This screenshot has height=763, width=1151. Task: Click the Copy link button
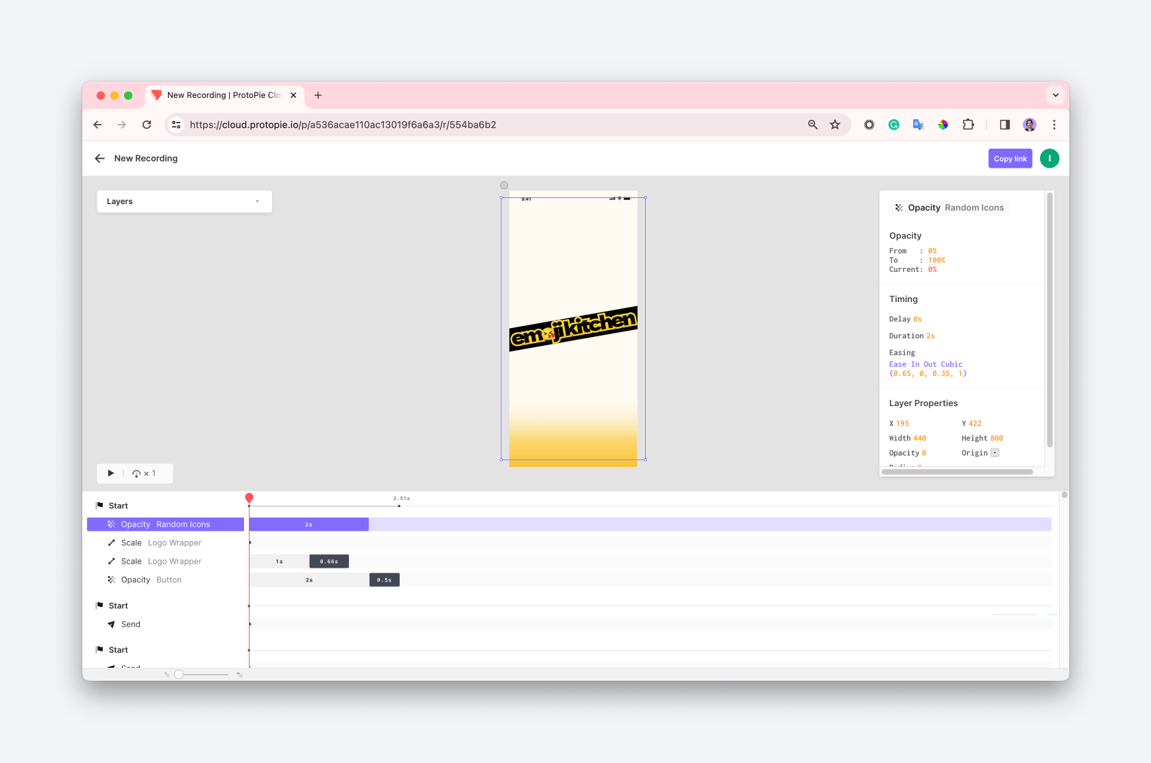(x=1010, y=158)
